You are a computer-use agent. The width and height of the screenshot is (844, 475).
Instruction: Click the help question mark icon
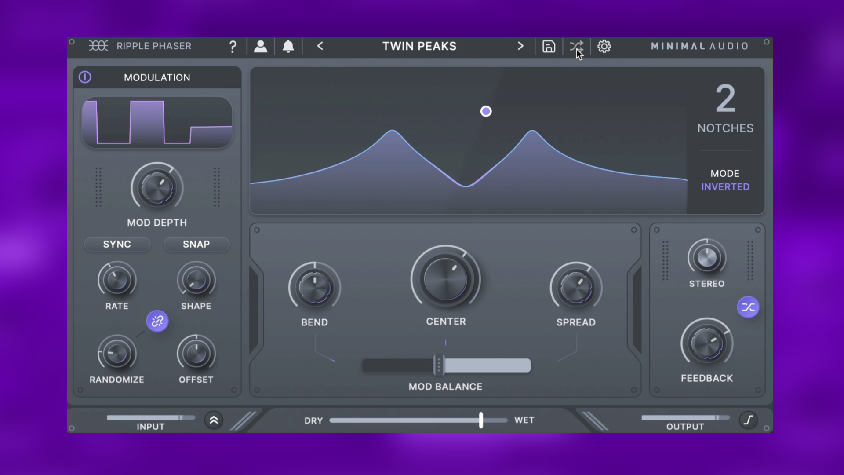tap(233, 46)
